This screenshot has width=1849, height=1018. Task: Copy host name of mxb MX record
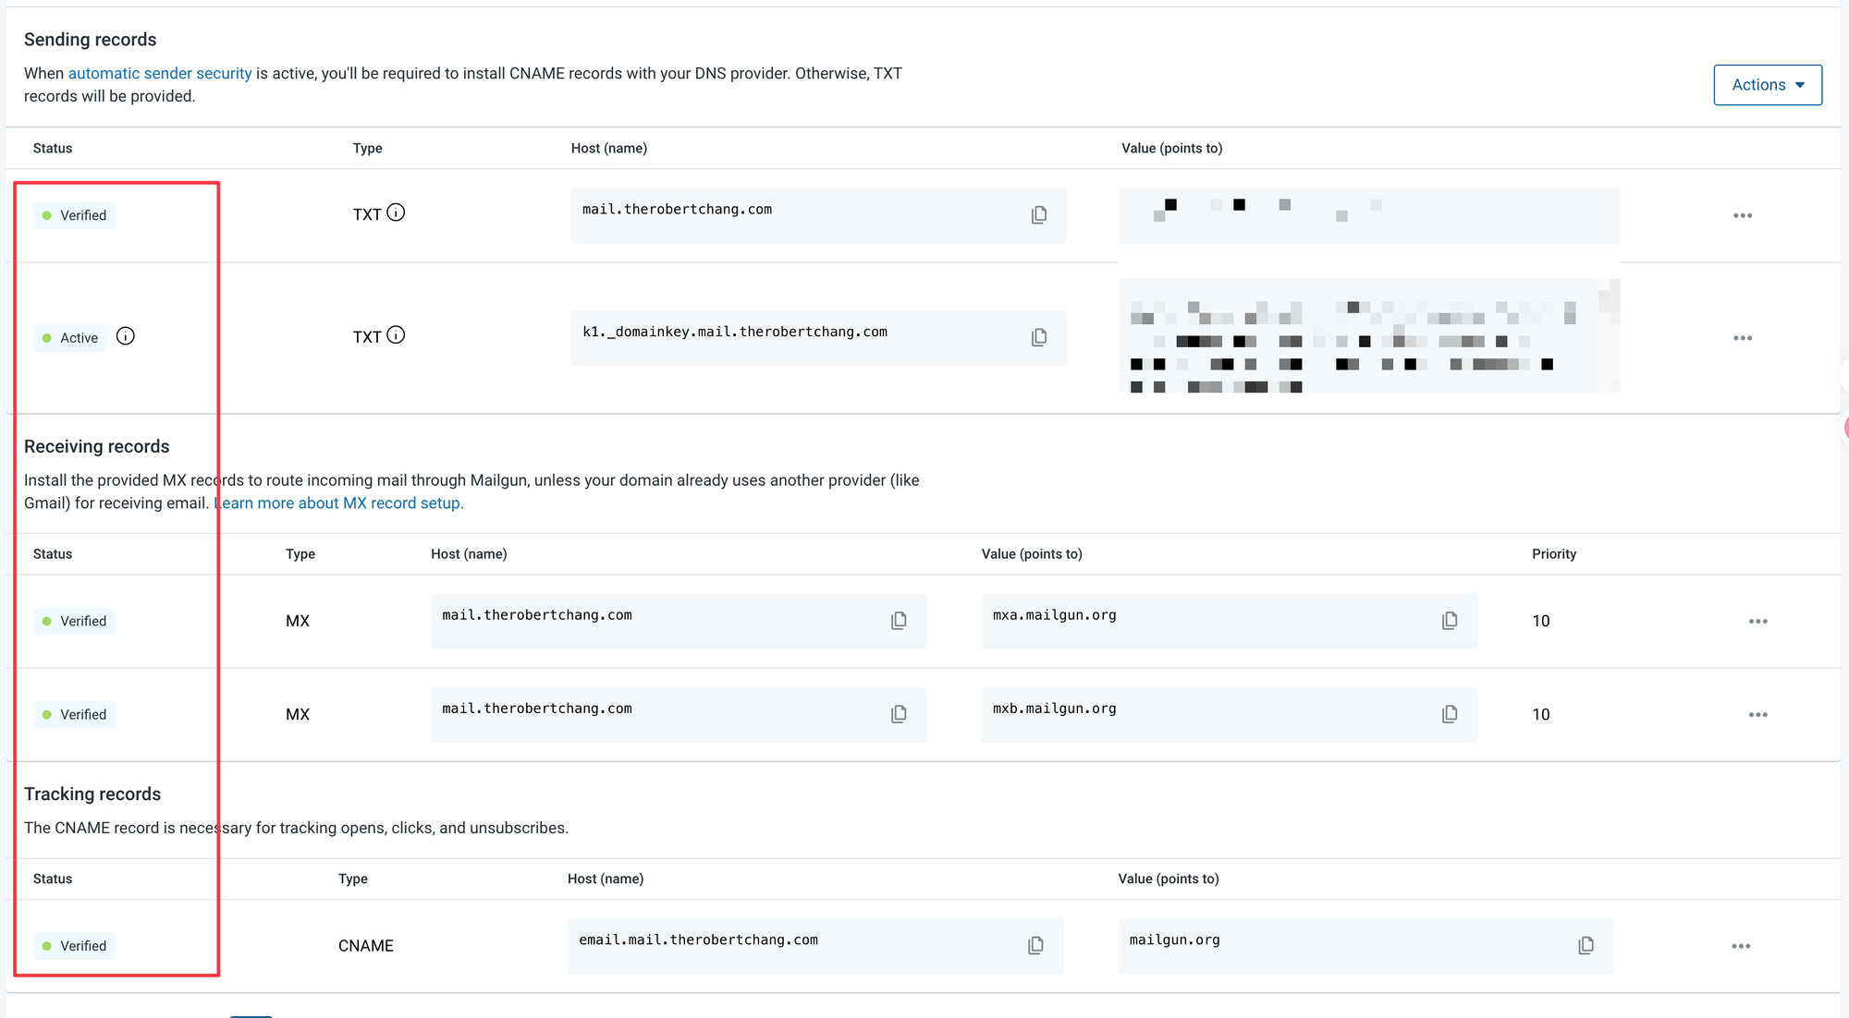899,714
